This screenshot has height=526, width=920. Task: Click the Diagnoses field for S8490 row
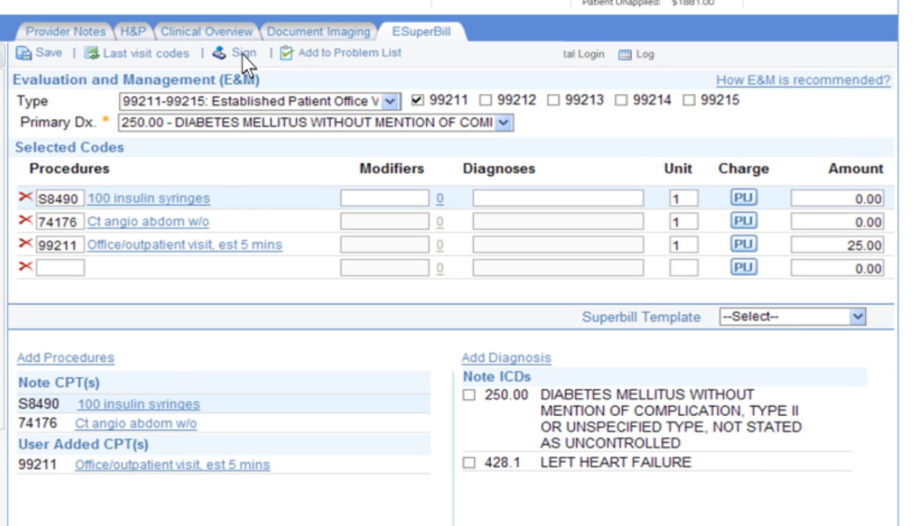(557, 198)
